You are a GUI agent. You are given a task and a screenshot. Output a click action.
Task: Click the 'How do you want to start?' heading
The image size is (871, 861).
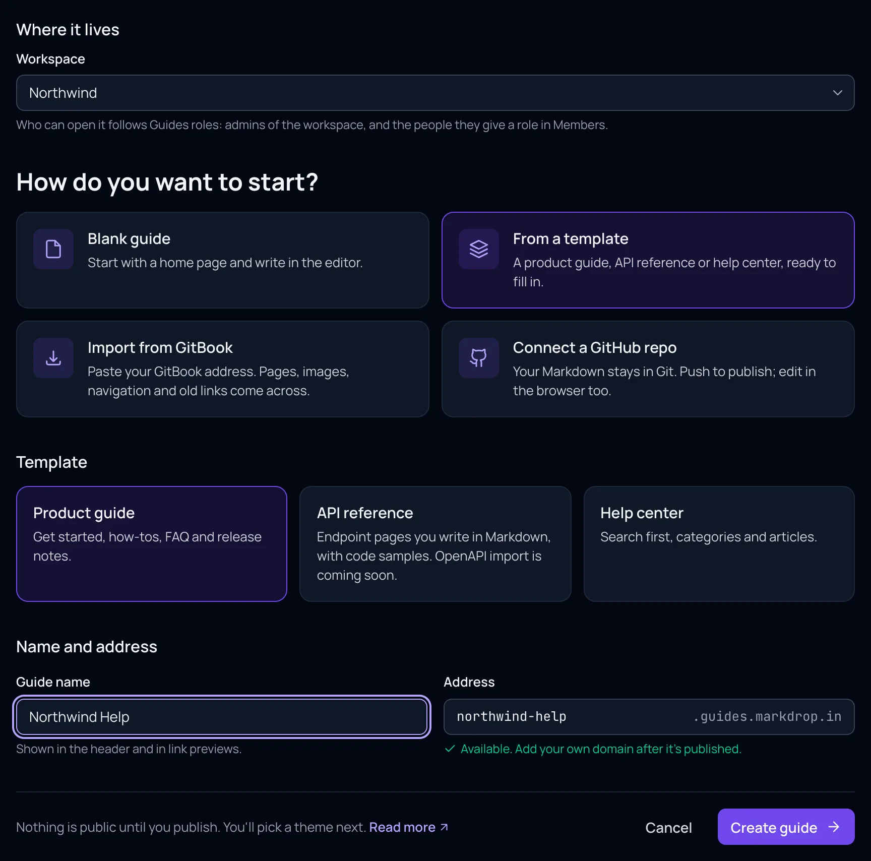click(167, 182)
